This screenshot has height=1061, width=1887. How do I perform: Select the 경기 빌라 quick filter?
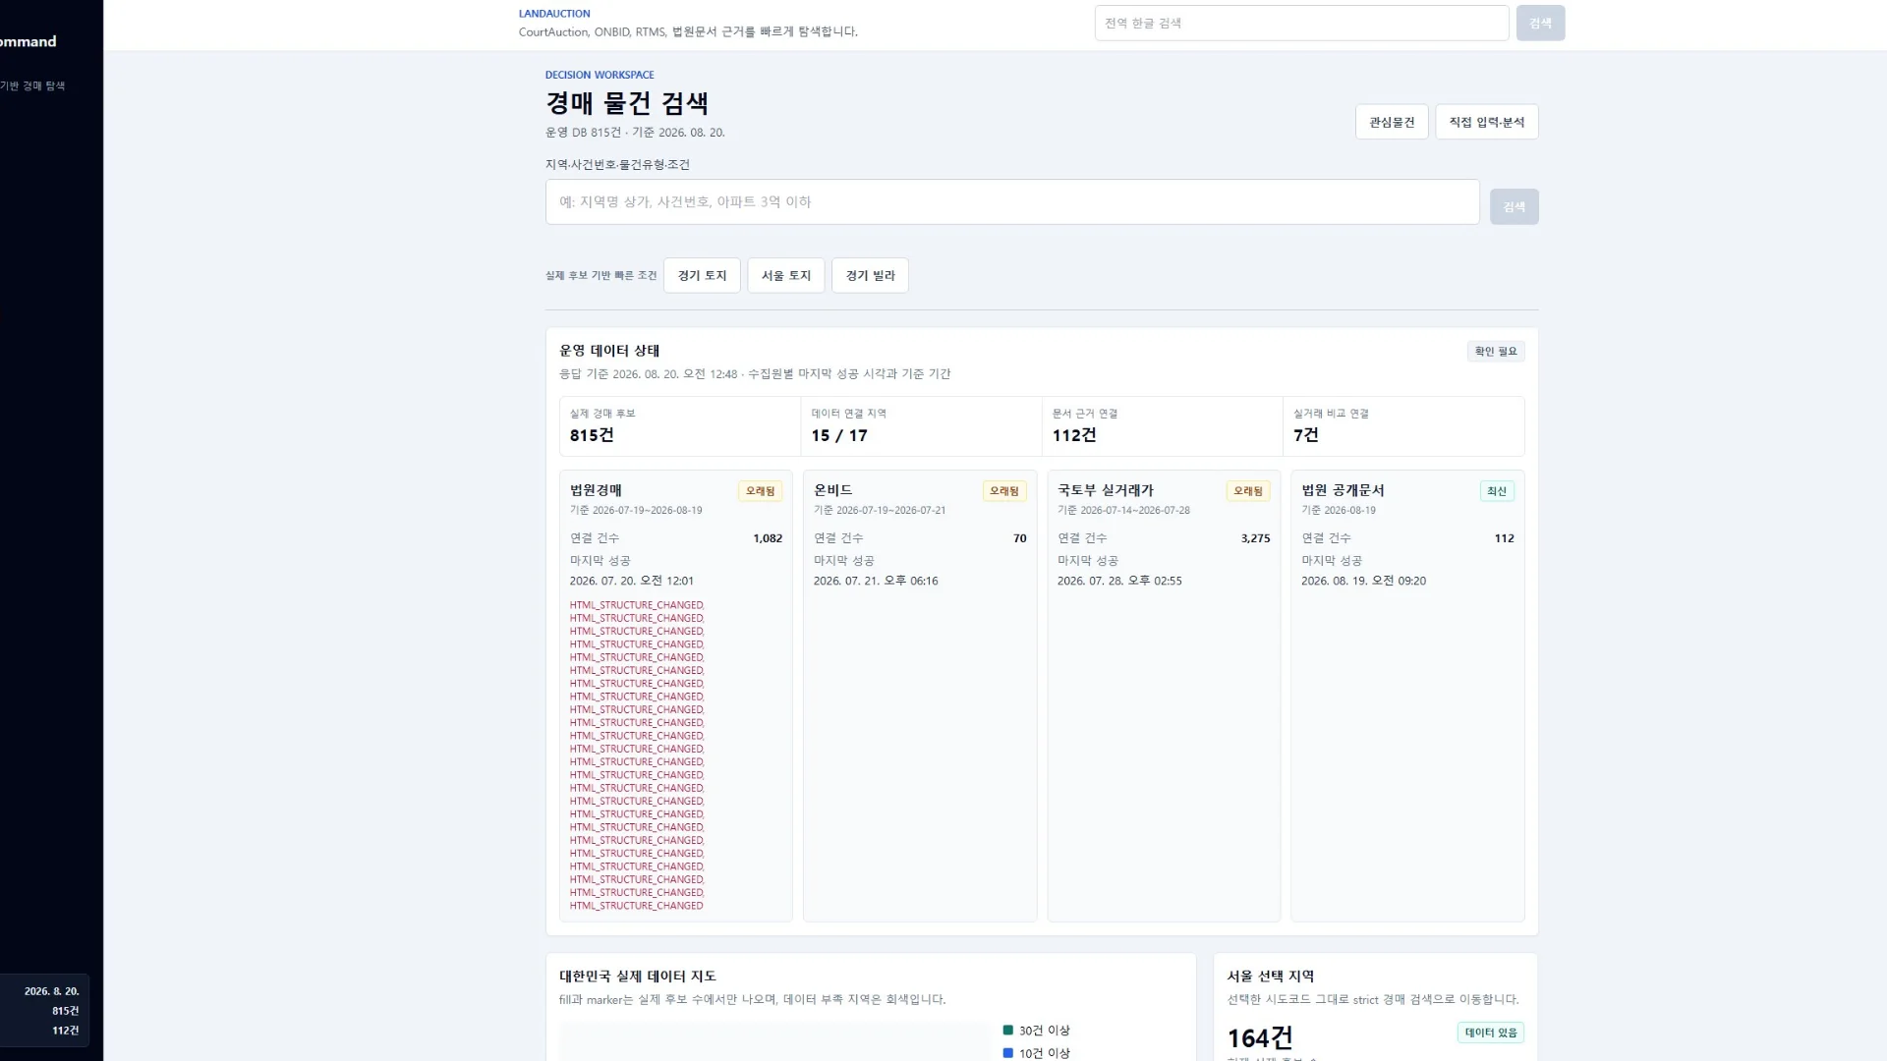point(870,275)
